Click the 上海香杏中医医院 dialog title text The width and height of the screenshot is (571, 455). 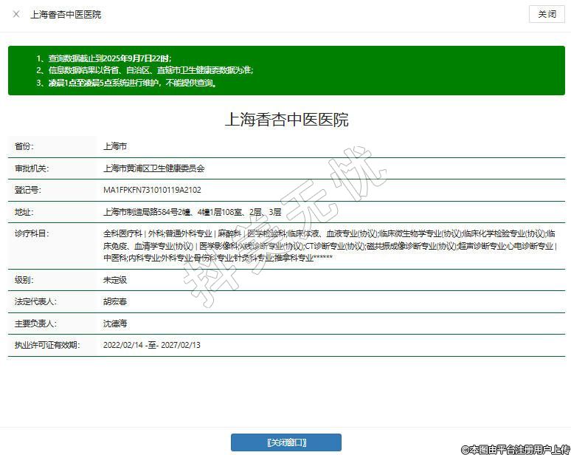[x=66, y=15]
